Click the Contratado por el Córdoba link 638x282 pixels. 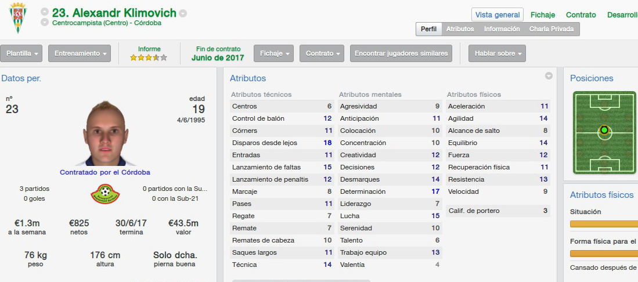click(105, 172)
